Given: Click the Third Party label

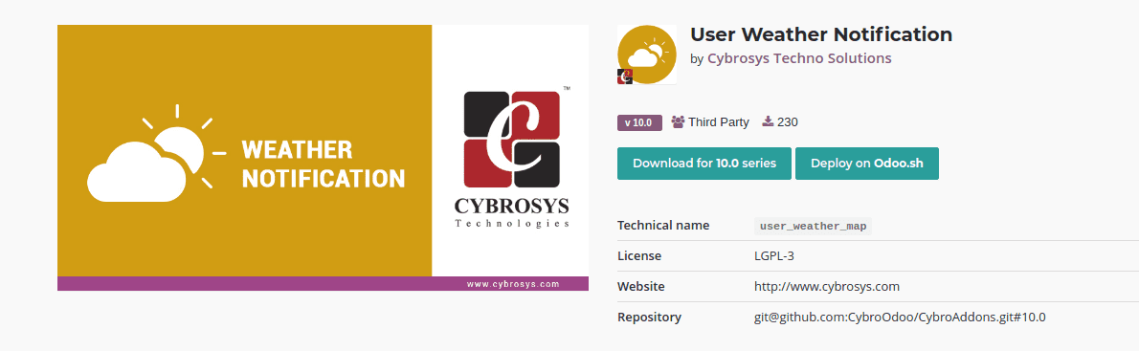Looking at the screenshot, I should coord(719,121).
